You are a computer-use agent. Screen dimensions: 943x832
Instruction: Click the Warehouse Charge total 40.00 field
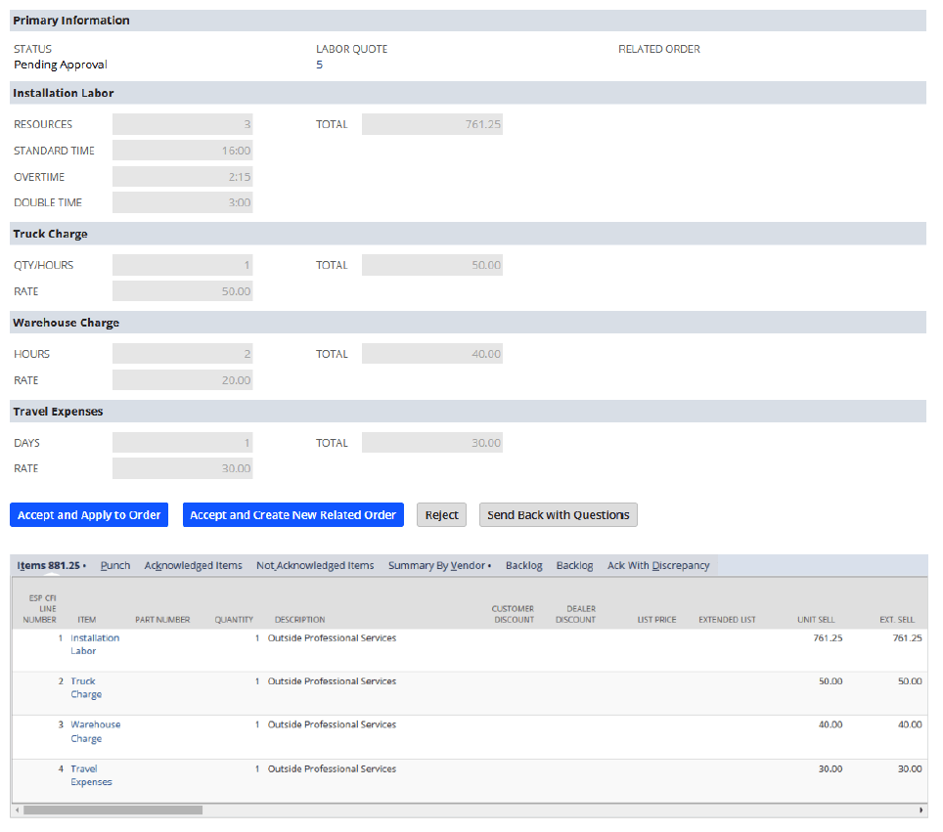coord(431,354)
